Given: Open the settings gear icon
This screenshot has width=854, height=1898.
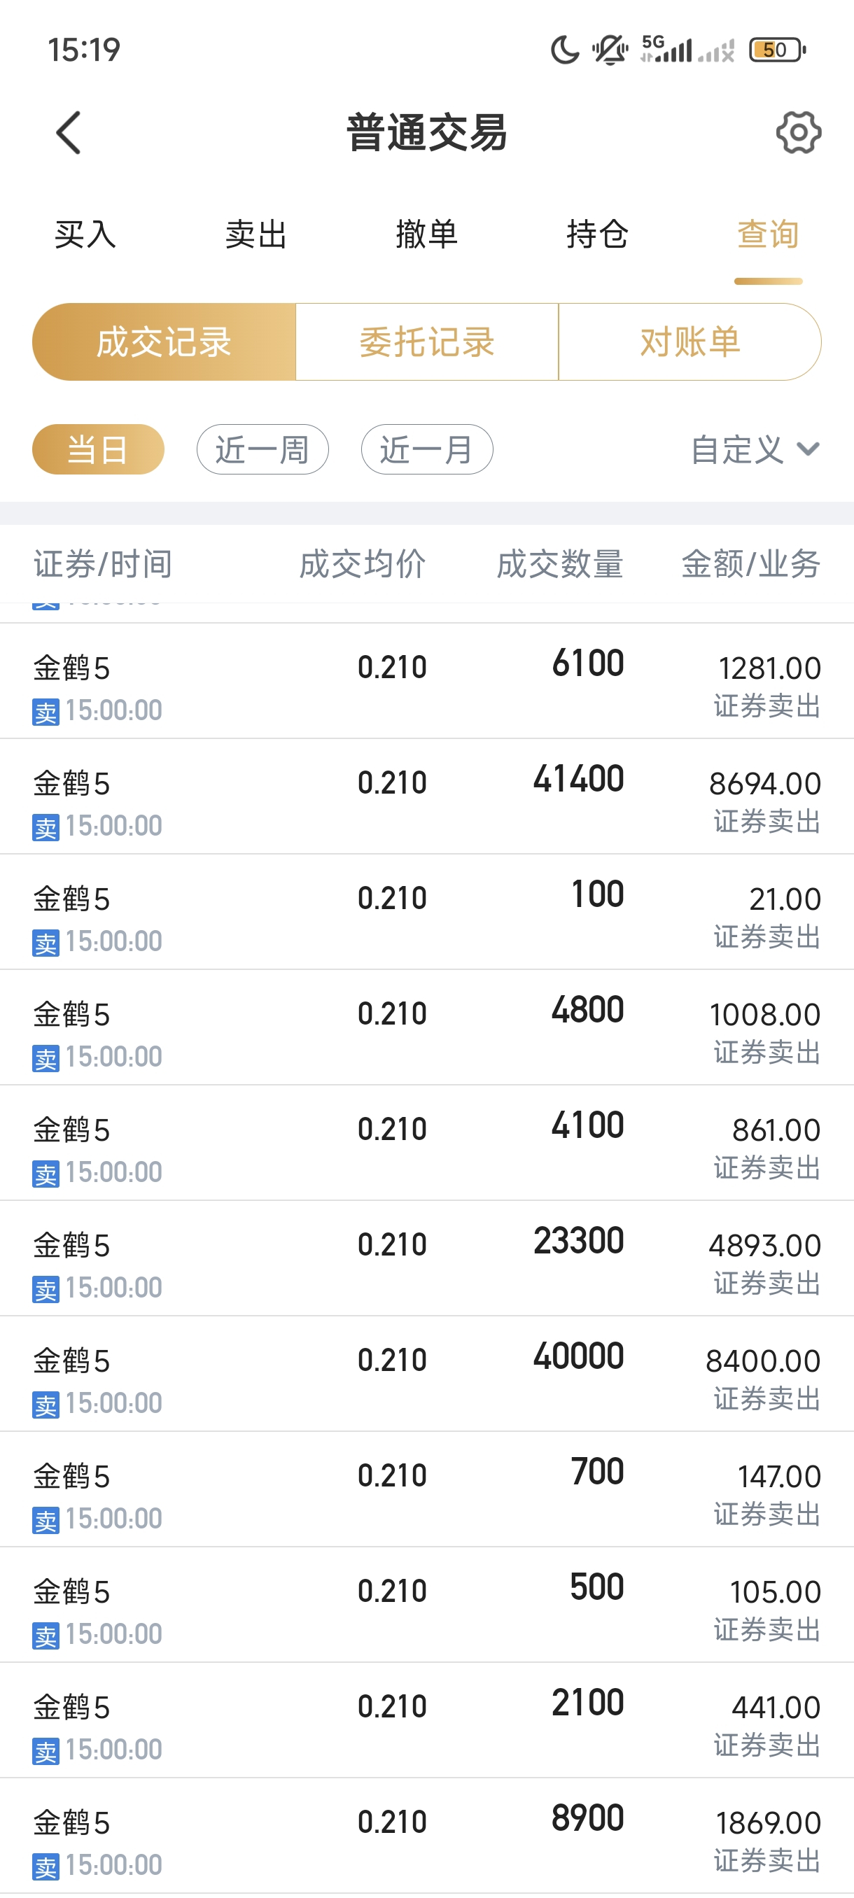Looking at the screenshot, I should (798, 133).
